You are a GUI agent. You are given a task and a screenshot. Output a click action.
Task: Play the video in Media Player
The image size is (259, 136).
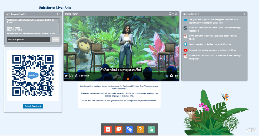coord(67,76)
